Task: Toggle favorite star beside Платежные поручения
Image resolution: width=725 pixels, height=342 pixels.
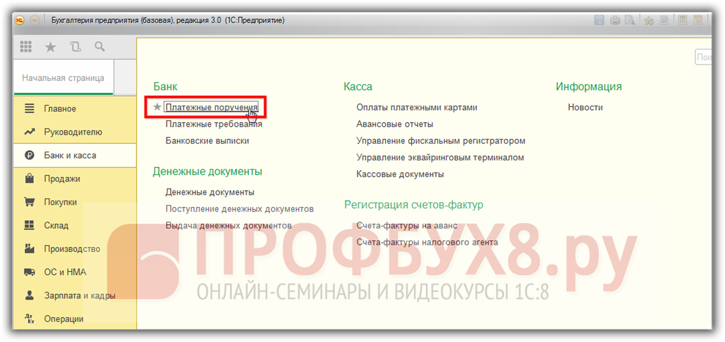Action: (x=157, y=108)
